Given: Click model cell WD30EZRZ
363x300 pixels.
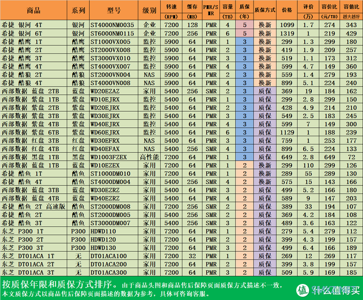Looking at the screenshot, I should [105, 190].
